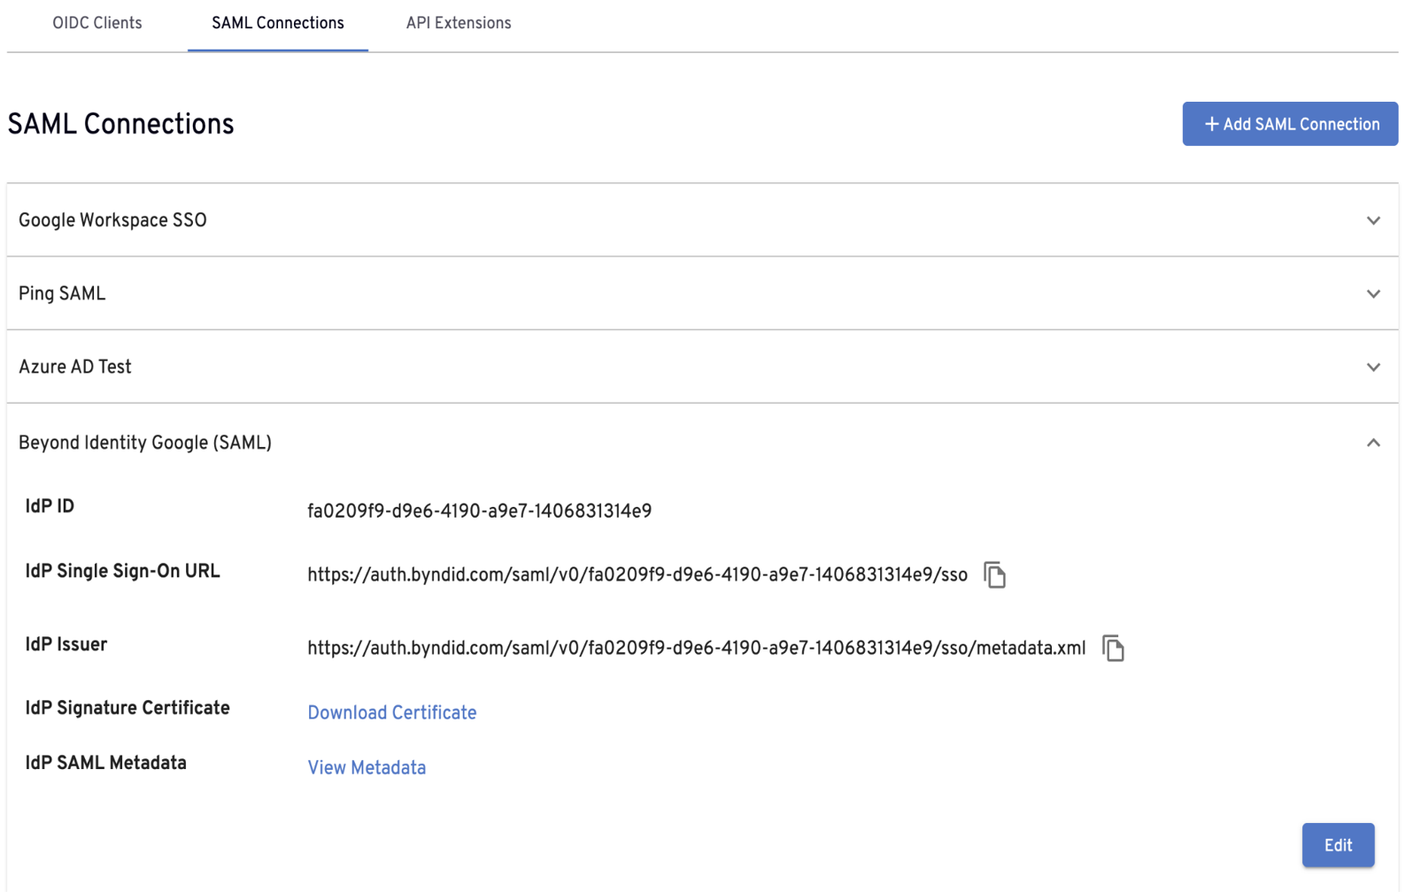Open the Download Certificate link
Screen dimensions: 1413x892
[x=392, y=713]
